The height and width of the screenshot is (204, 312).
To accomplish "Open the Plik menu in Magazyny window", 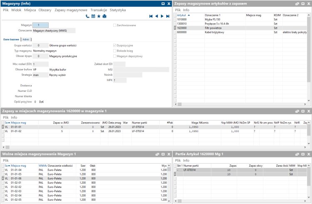I will [5, 10].
